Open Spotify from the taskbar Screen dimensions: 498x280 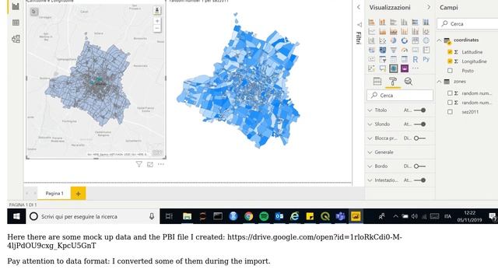click(x=264, y=216)
